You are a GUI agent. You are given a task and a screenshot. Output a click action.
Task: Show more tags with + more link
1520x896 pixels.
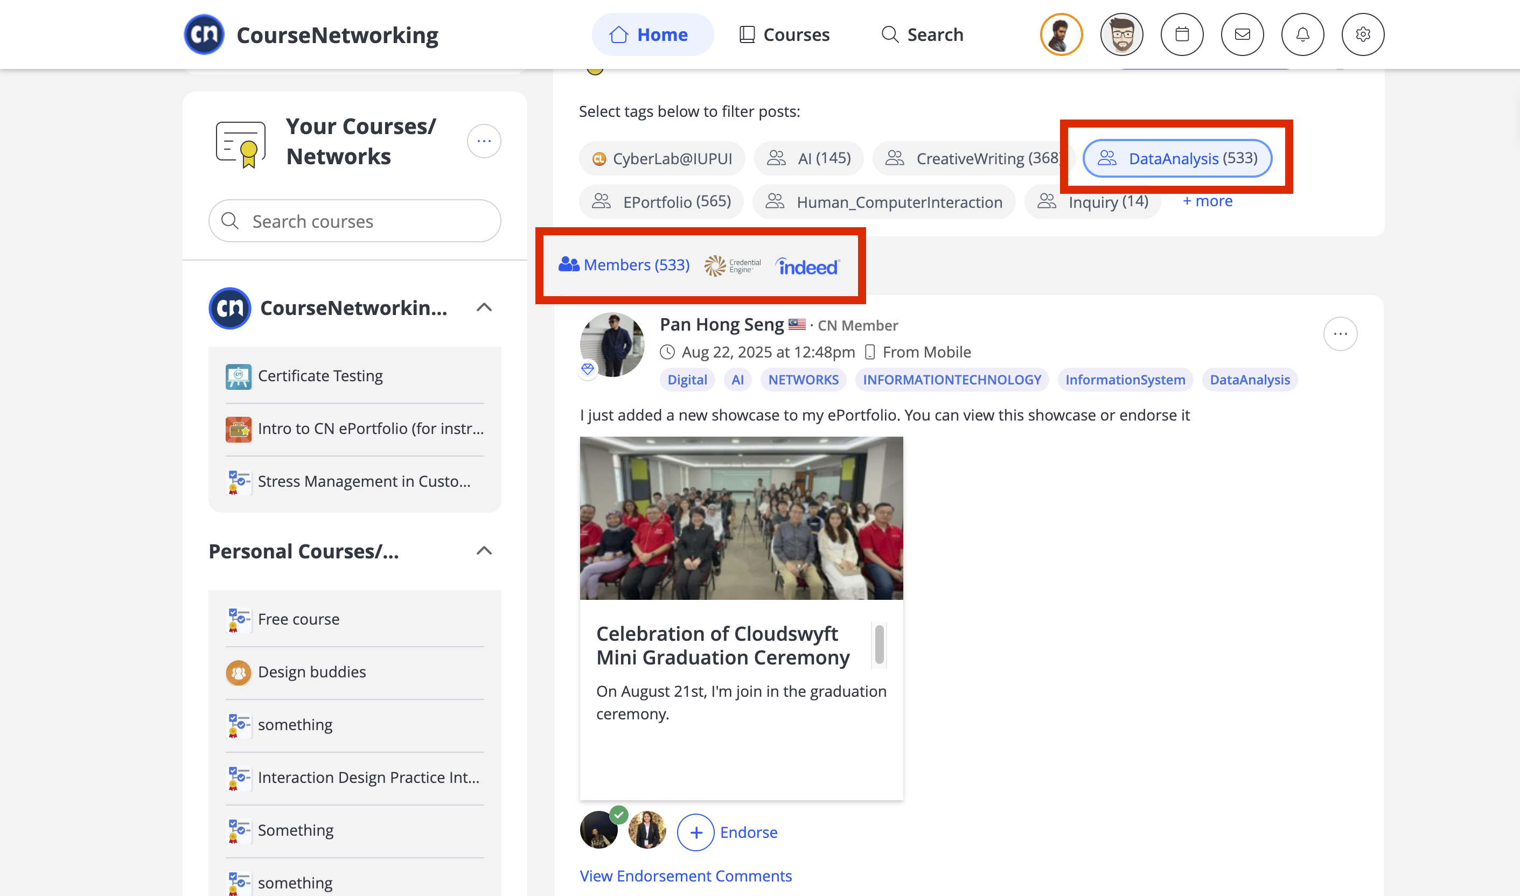(x=1207, y=201)
